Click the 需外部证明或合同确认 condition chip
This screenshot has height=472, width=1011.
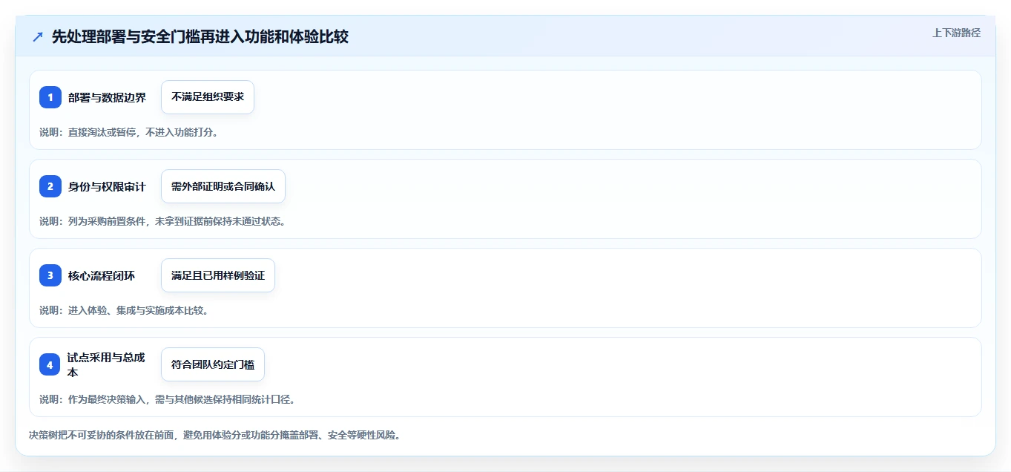click(x=223, y=186)
